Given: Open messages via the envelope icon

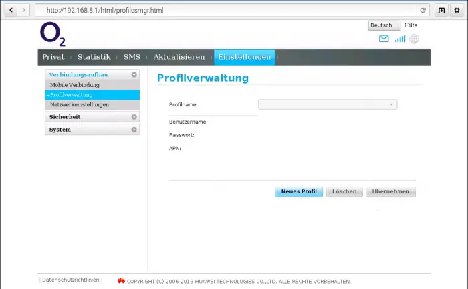Looking at the screenshot, I should click(x=384, y=39).
